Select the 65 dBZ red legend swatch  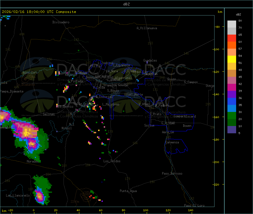tap(232, 38)
